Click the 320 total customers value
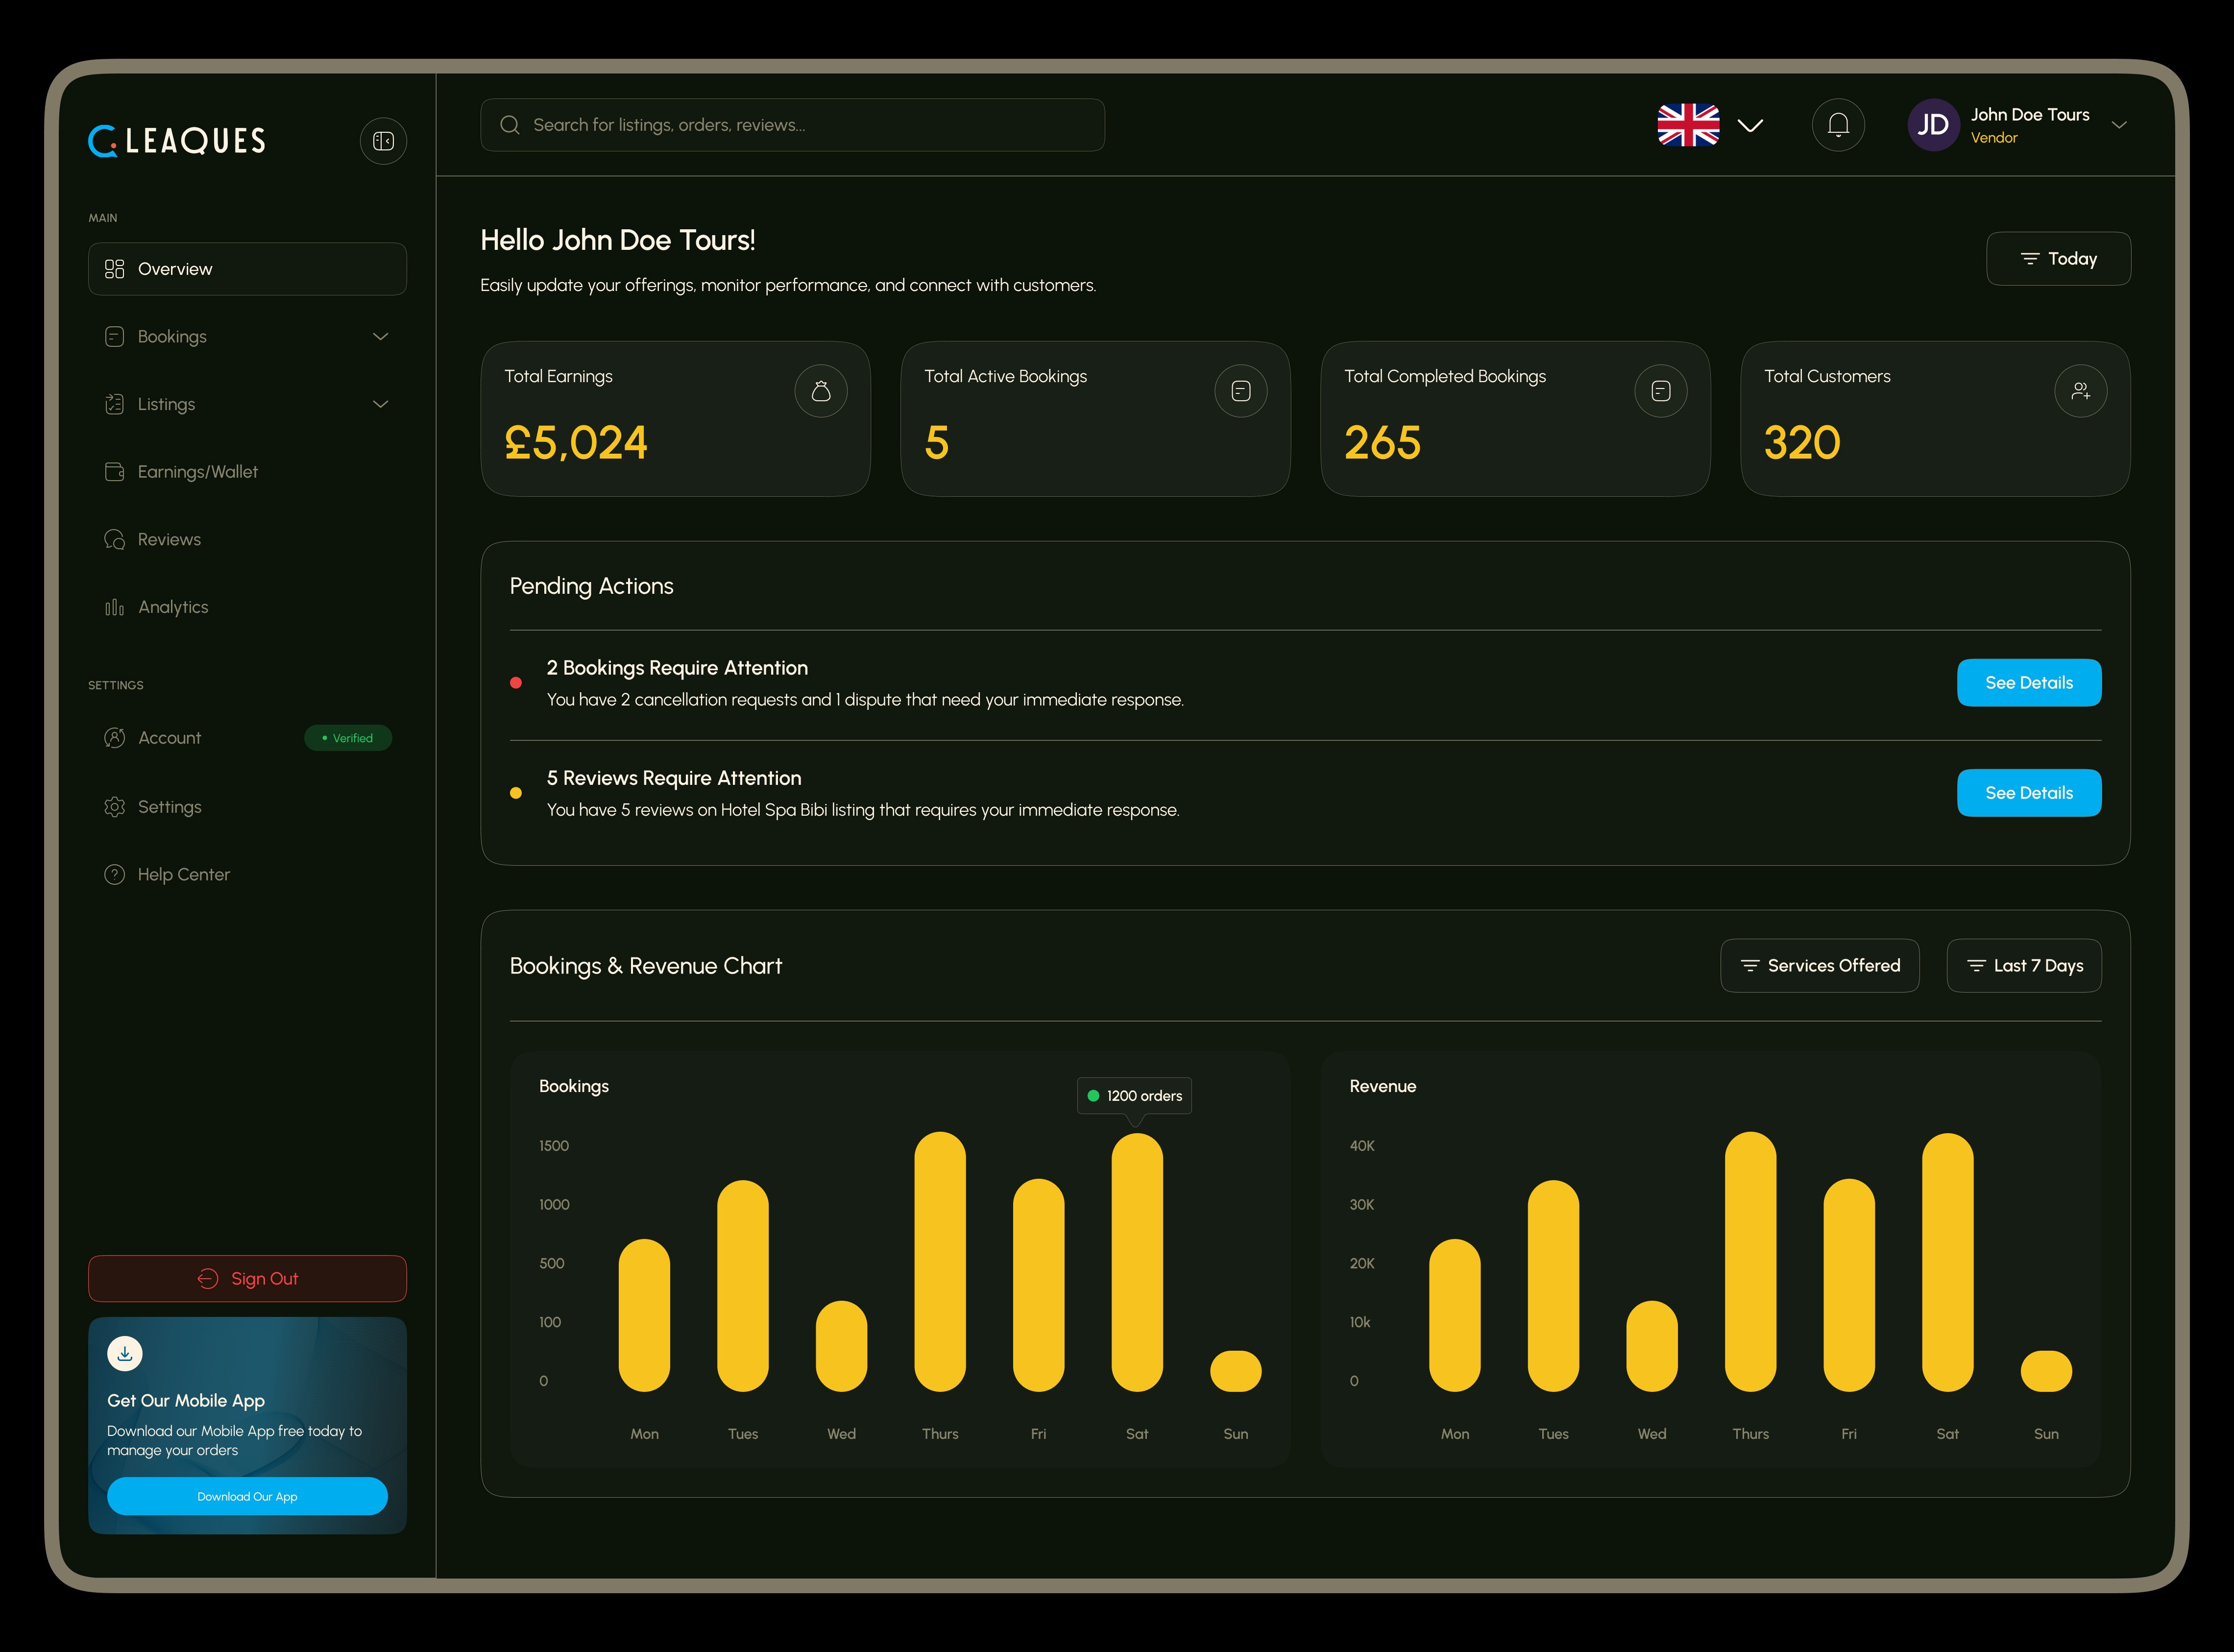Screen dimensions: 2234x1652 1802,443
